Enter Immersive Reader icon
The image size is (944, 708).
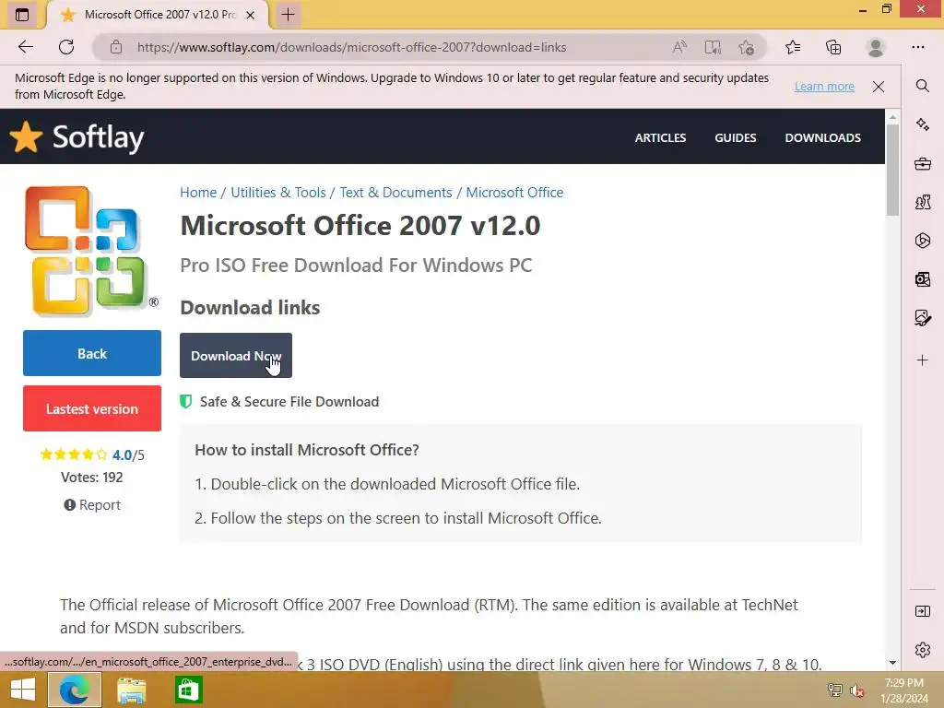click(x=713, y=47)
